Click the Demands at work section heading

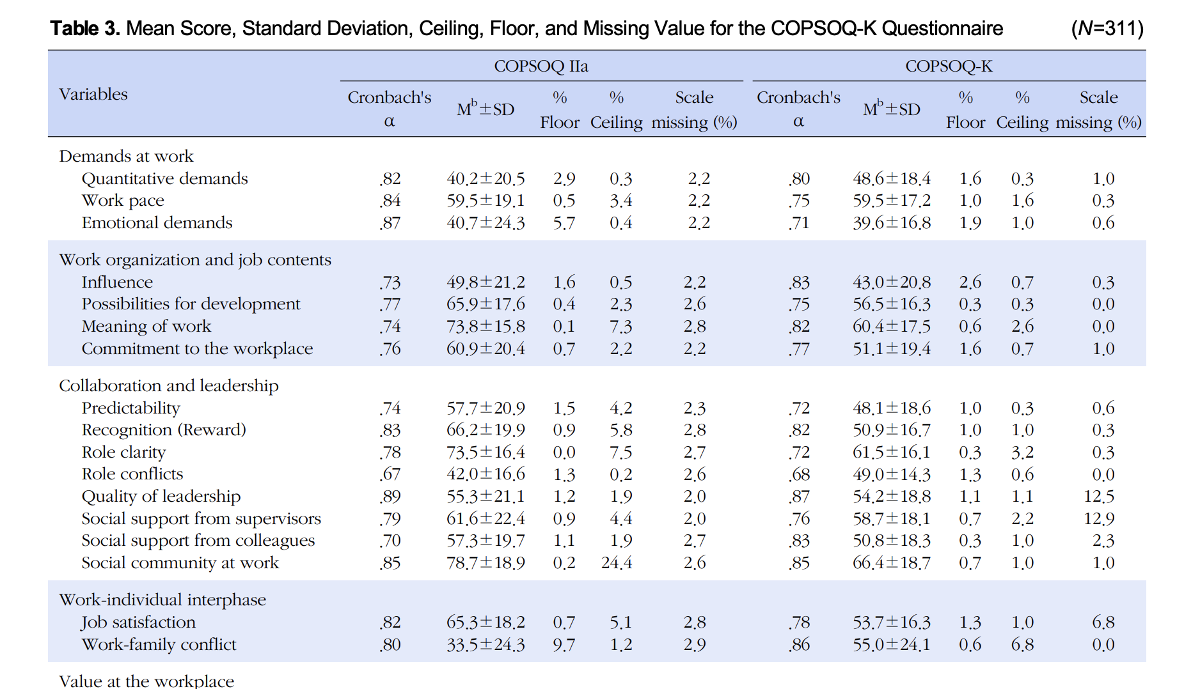point(126,157)
